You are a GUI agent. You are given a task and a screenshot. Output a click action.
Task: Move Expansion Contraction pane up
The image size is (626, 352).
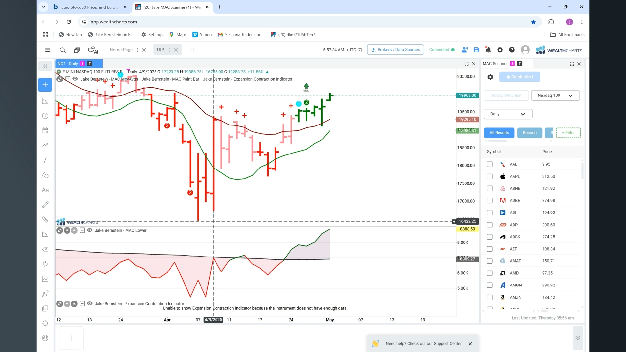coord(74,304)
